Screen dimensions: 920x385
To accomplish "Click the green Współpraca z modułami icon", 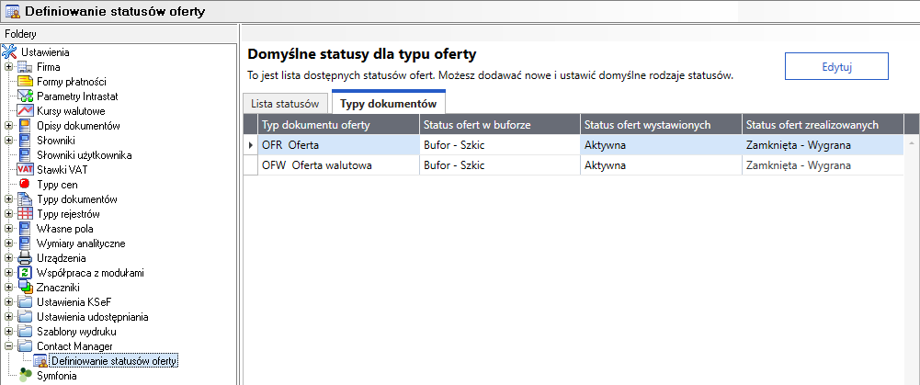I will point(25,273).
